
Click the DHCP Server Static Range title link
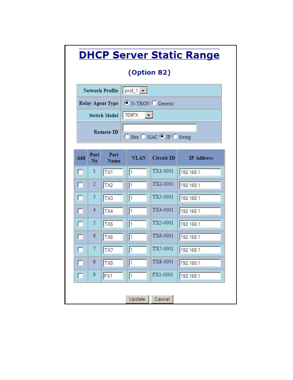[x=149, y=55]
